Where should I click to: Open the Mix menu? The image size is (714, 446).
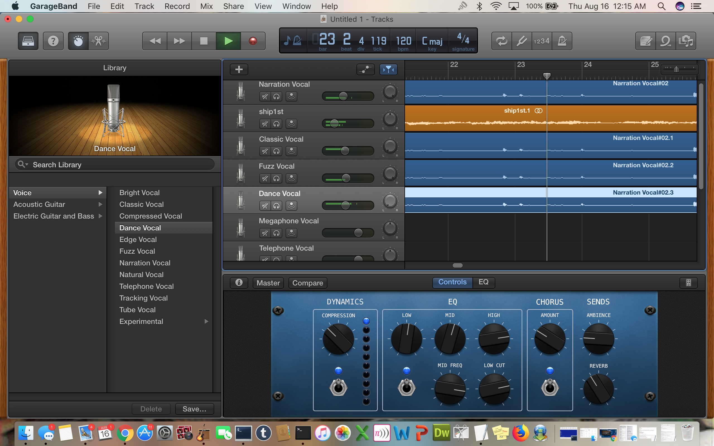pyautogui.click(x=206, y=6)
